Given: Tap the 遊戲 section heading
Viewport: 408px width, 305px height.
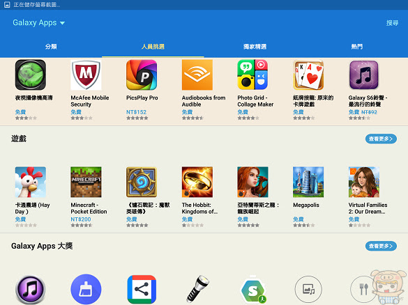Looking at the screenshot, I should click(19, 139).
